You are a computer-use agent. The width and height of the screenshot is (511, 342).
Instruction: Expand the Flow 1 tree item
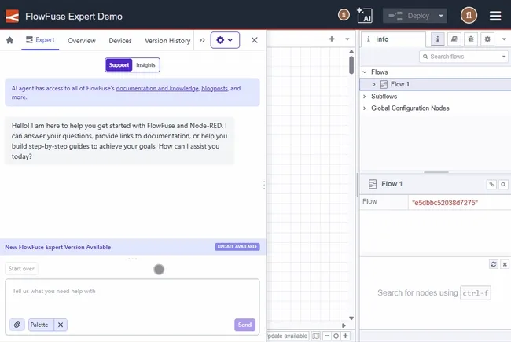(x=374, y=84)
